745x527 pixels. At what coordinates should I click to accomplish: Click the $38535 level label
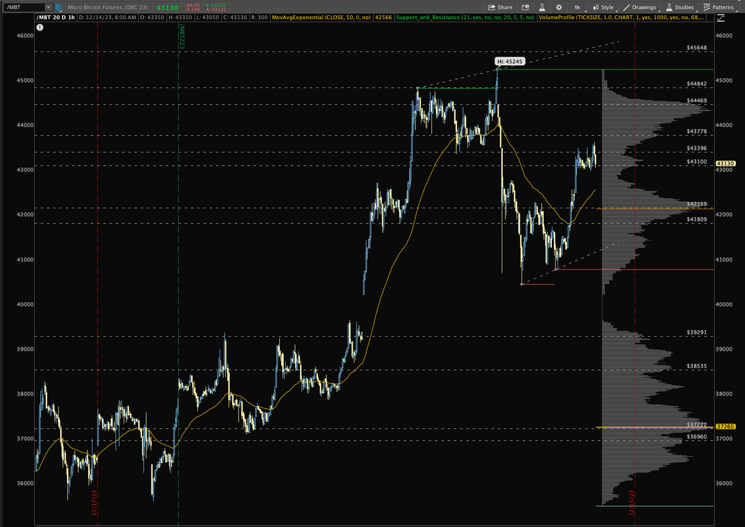pos(697,366)
